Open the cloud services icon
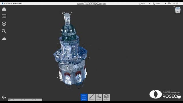Screen dimensions: 183x103 pyautogui.click(x=4, y=39)
